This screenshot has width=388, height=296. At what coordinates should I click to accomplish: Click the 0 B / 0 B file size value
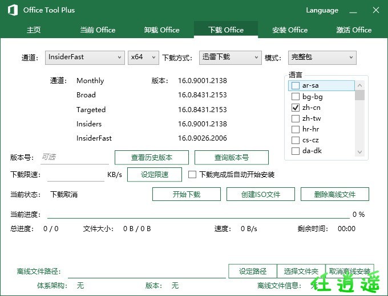pos(137,229)
